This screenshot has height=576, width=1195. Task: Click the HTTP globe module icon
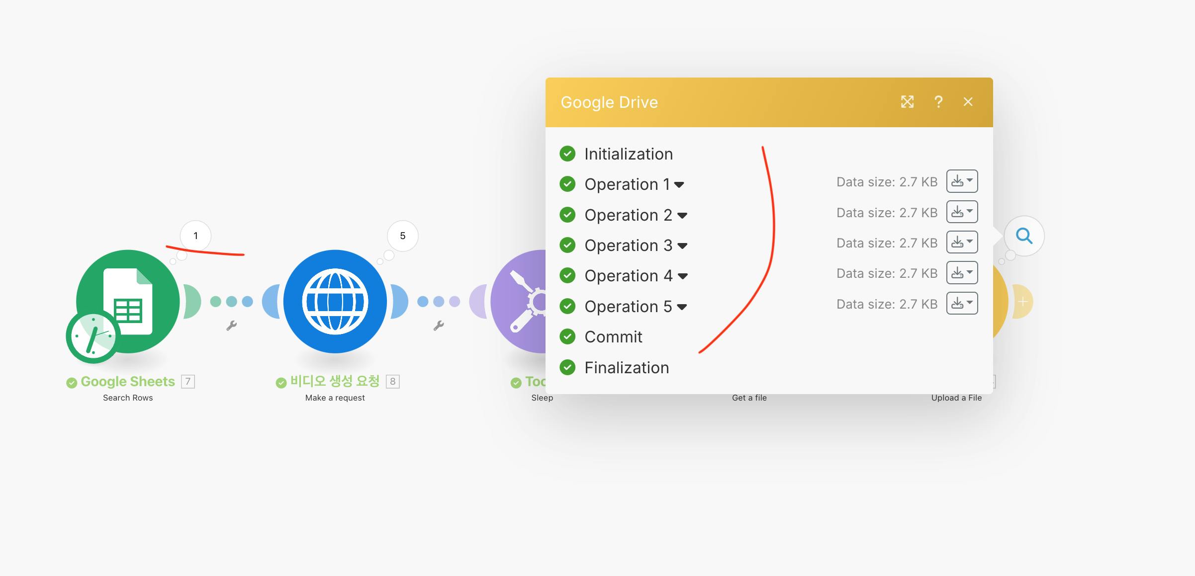[x=335, y=301]
